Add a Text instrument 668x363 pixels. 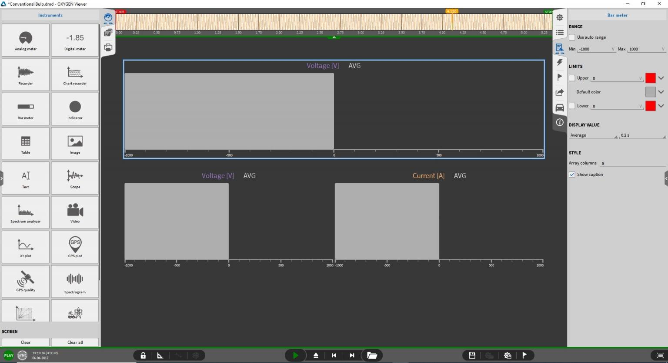[x=26, y=178]
